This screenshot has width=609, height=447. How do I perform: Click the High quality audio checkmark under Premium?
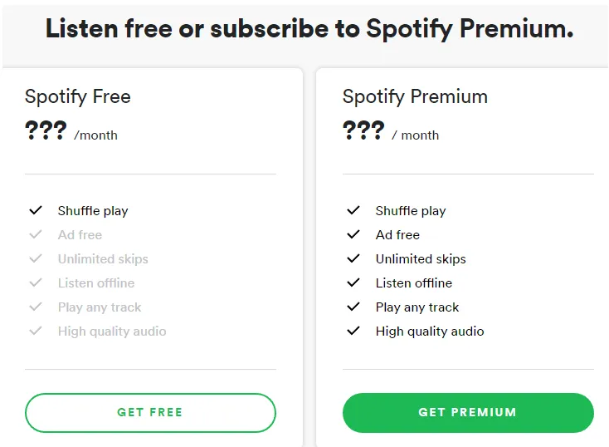click(x=353, y=331)
